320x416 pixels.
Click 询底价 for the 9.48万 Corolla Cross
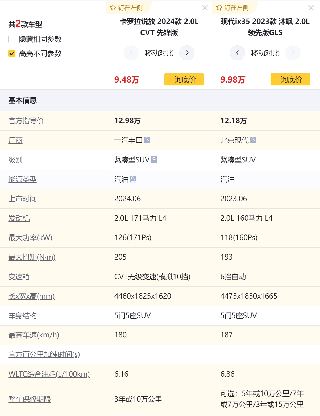(184, 79)
